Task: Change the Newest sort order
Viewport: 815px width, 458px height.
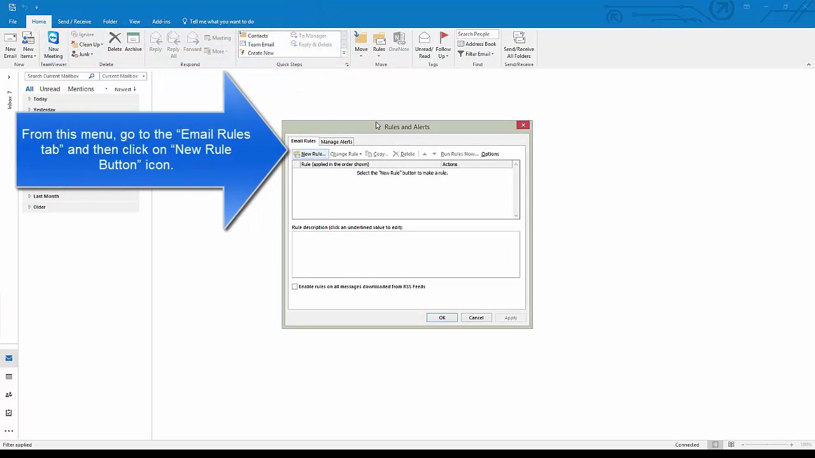Action: pos(125,89)
